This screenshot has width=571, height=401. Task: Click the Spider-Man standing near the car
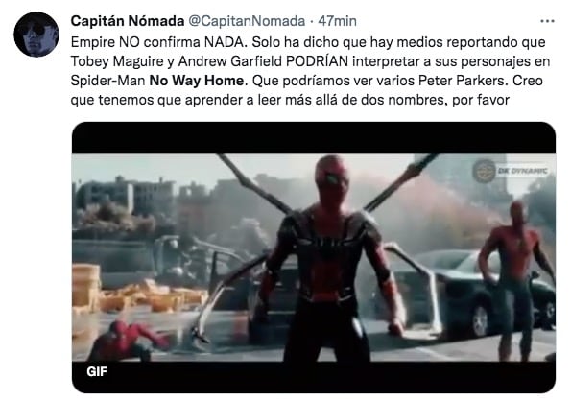pos(515,280)
